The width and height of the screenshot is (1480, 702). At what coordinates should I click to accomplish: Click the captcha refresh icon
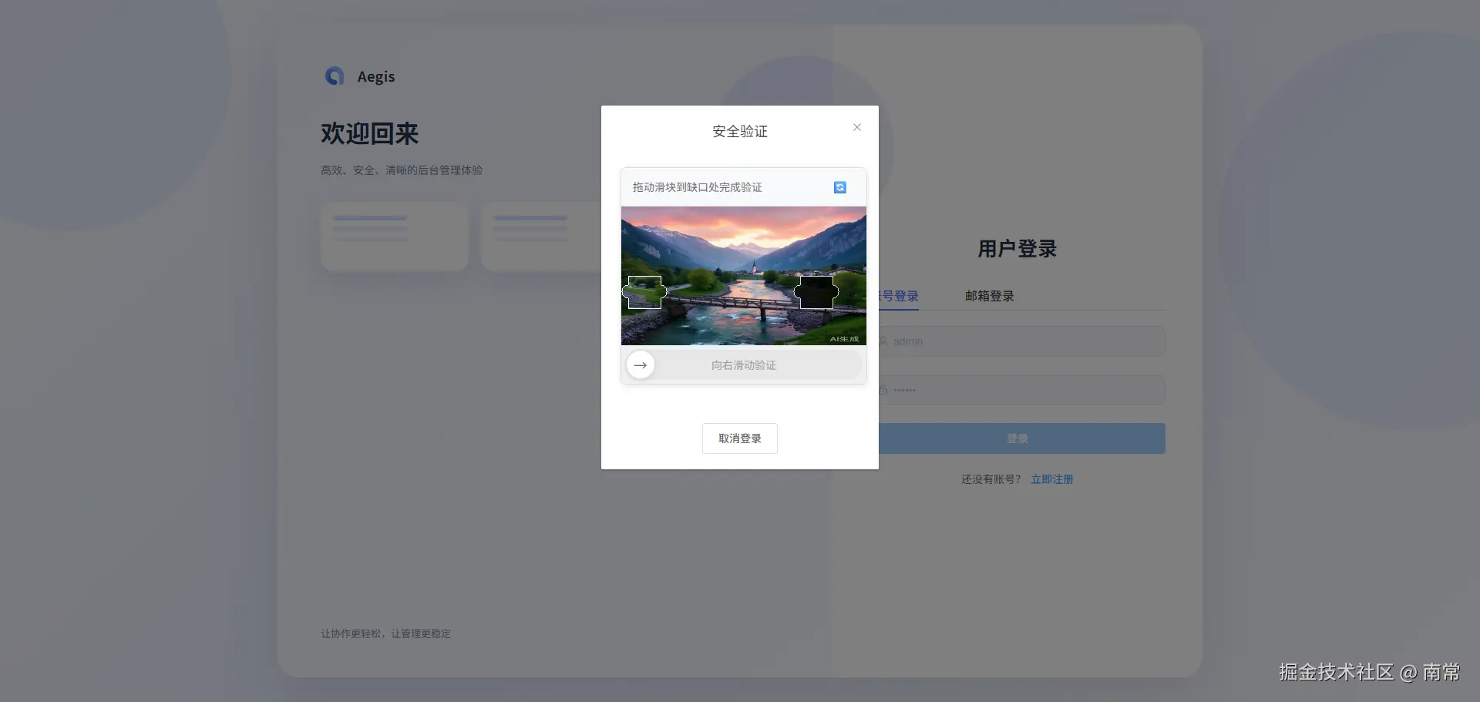point(840,187)
